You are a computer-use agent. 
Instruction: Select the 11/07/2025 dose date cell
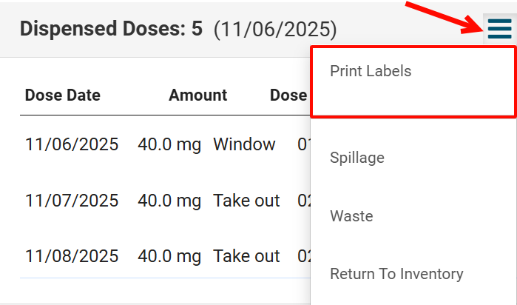pos(72,201)
